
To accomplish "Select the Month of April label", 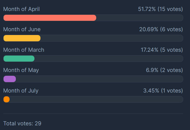I will coord(21,9).
